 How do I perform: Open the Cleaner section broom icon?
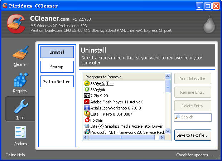[20, 53]
